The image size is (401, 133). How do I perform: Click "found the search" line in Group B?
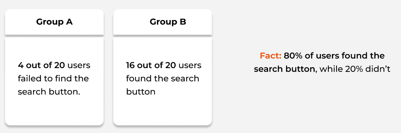pyautogui.click(x=162, y=78)
